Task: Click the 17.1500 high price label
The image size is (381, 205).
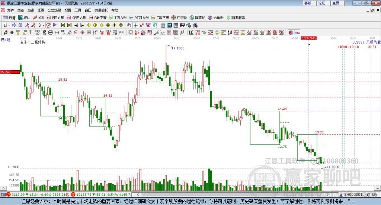Action: [x=178, y=48]
